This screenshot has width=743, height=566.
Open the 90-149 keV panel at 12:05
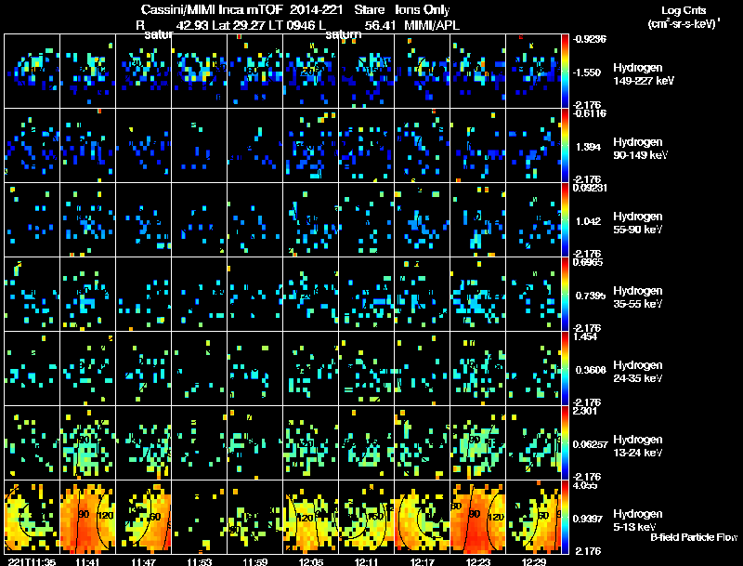pos(310,146)
